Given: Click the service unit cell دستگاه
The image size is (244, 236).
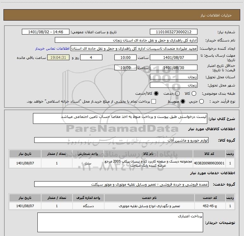Looking at the screenshot, I should tap(88, 206).
